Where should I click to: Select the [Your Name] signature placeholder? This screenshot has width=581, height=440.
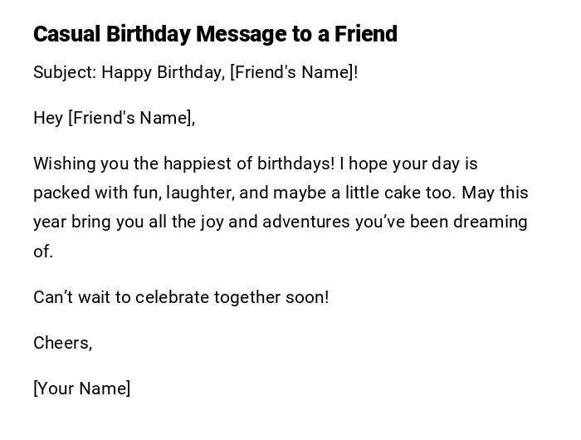pos(81,389)
